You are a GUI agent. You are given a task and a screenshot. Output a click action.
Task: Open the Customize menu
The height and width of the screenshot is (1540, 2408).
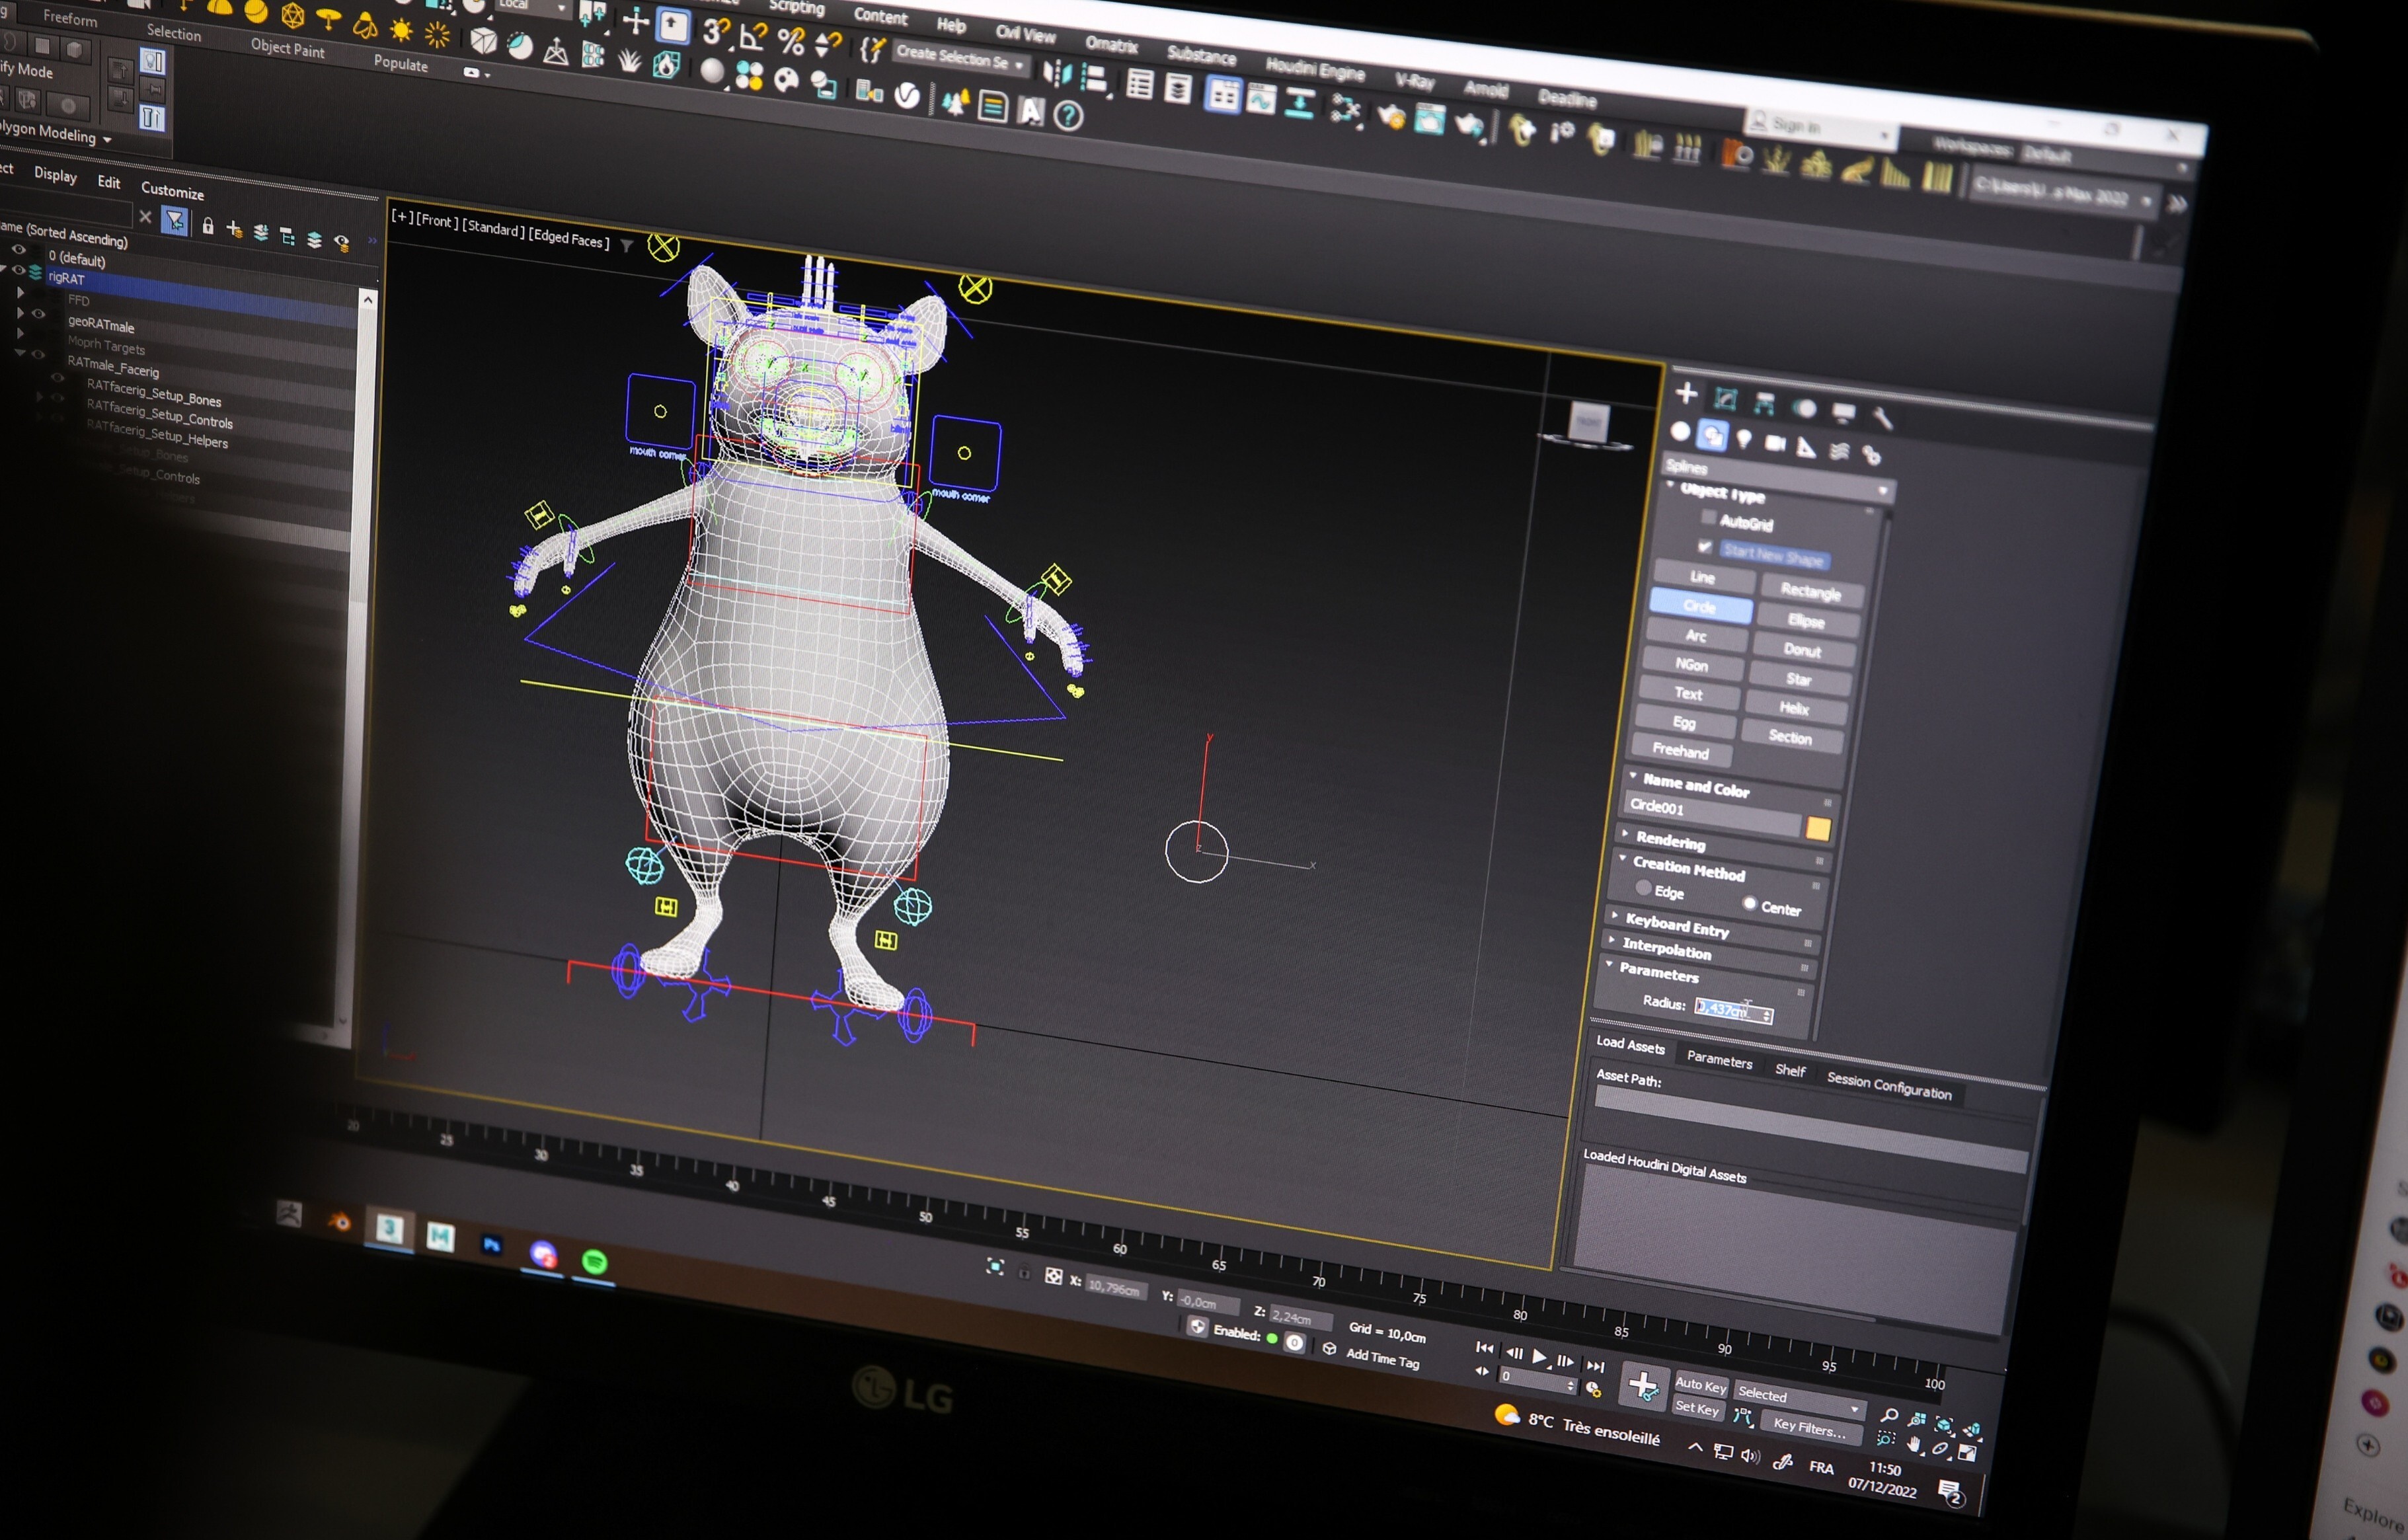172,190
